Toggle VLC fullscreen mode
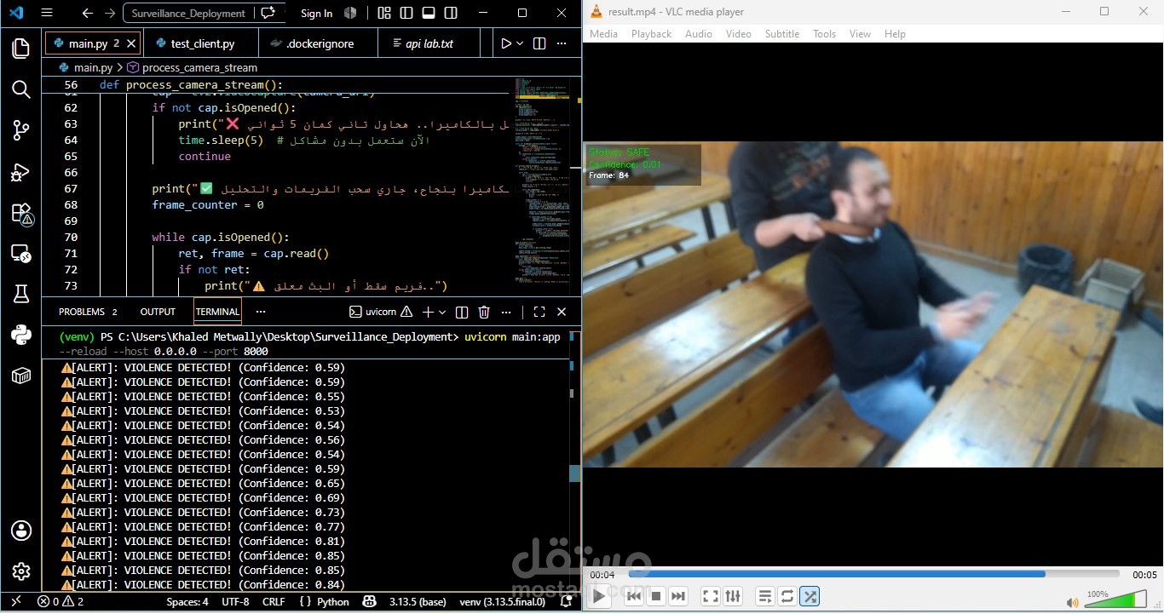1164x614 pixels. click(711, 596)
